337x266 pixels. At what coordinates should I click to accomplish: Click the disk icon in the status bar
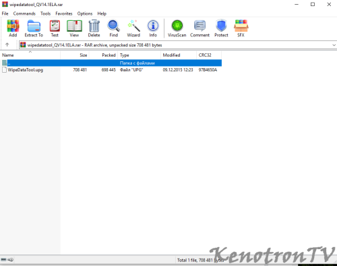(3, 259)
